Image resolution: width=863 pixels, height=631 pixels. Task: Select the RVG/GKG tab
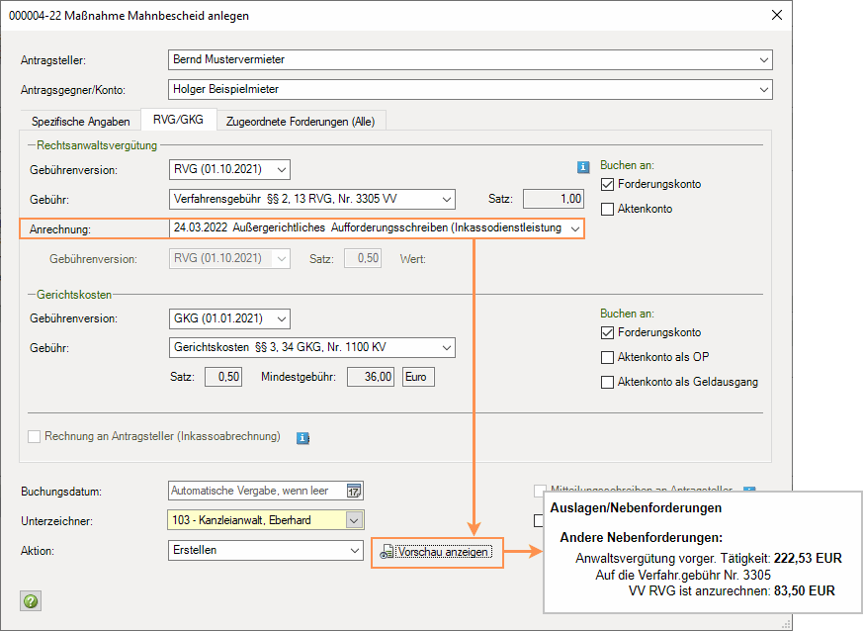pyautogui.click(x=178, y=120)
